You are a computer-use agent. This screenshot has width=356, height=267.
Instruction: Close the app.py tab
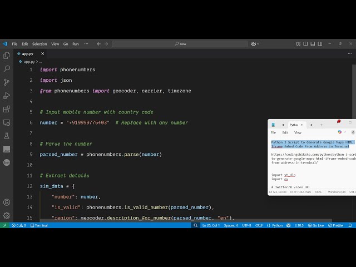43,54
